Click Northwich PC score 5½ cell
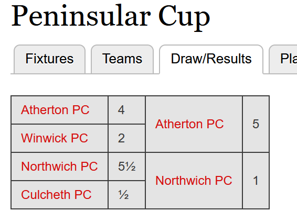The image size is (297, 211). pyautogui.click(x=126, y=166)
